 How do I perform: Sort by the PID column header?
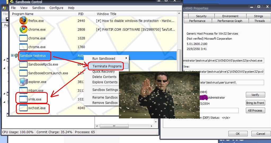click(x=85, y=14)
